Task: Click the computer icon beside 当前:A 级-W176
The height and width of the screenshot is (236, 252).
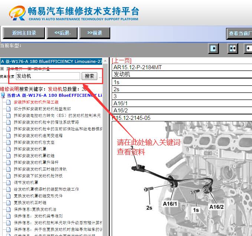Action: pos(3,95)
